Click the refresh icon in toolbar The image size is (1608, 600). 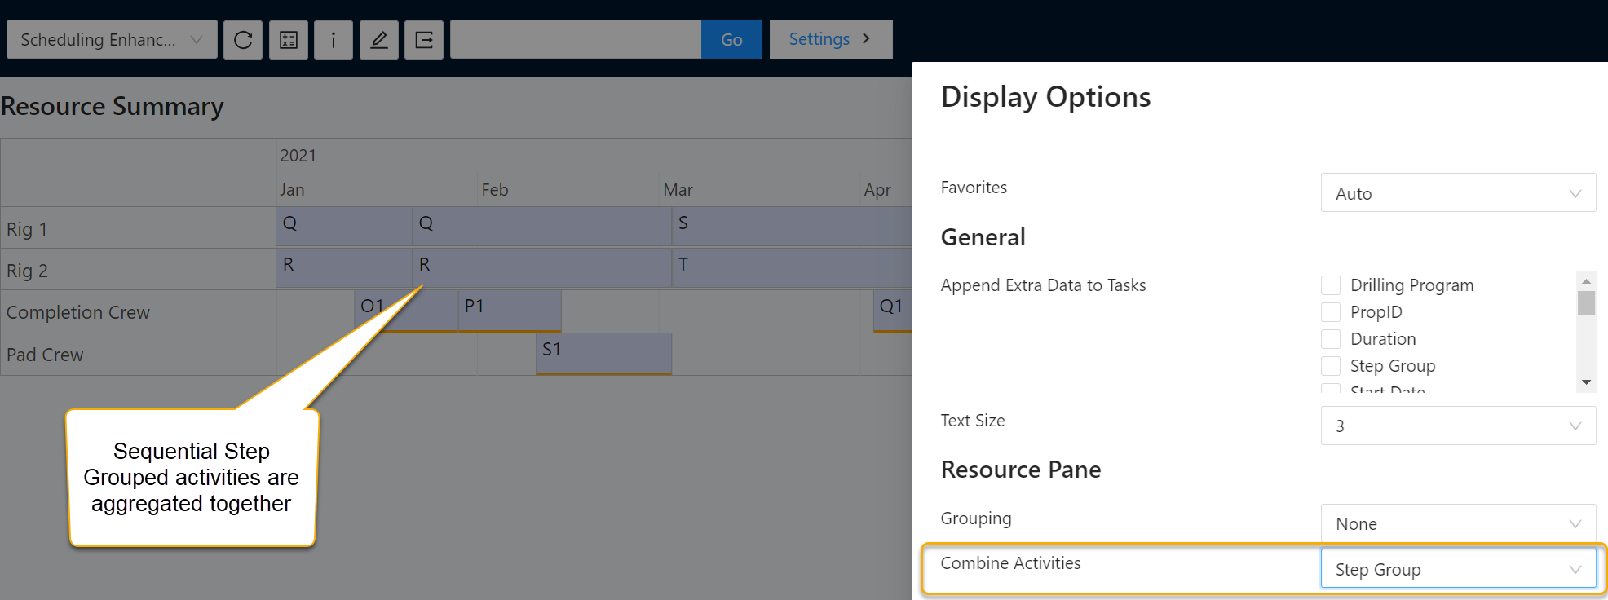click(243, 40)
